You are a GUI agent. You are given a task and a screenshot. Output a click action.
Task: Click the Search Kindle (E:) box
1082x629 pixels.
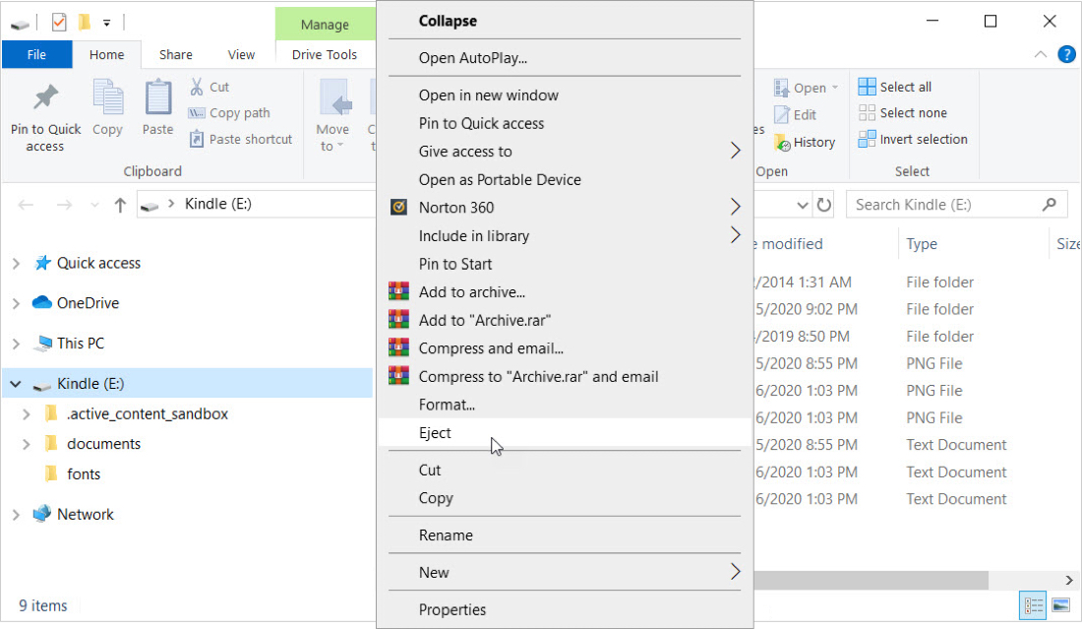coord(944,205)
